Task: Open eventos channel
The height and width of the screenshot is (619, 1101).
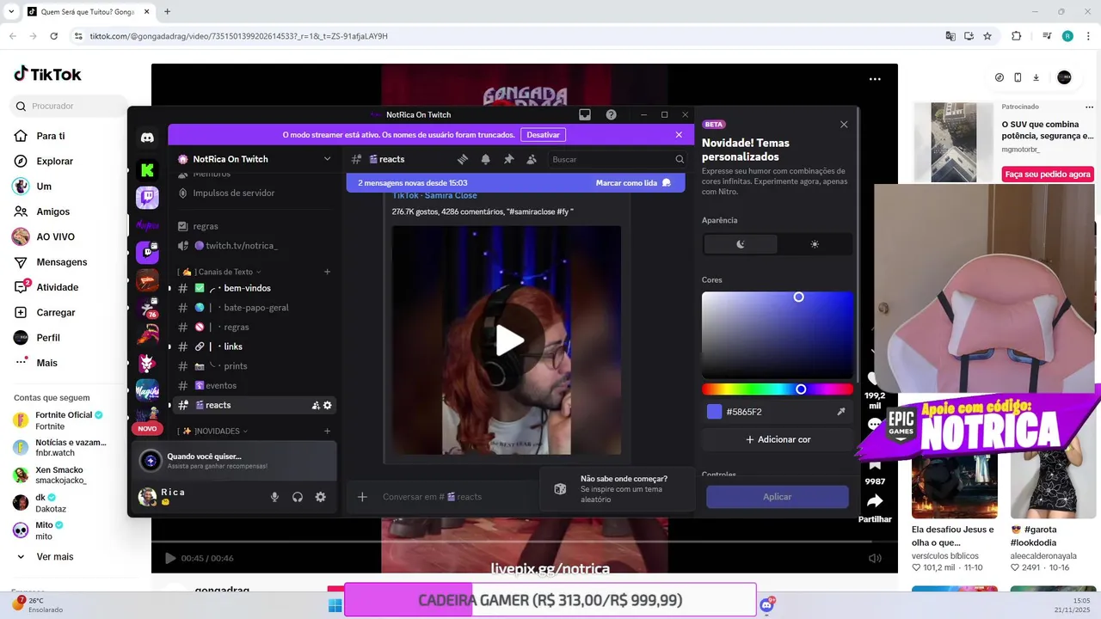Action: [252, 385]
